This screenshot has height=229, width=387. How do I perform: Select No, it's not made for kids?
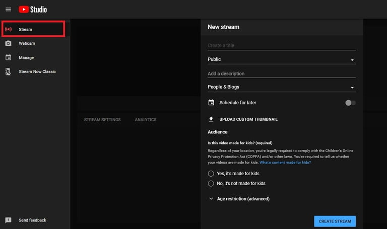211,183
